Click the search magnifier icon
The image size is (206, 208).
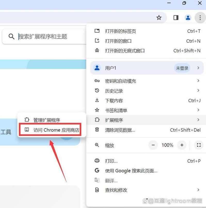(x=11, y=37)
